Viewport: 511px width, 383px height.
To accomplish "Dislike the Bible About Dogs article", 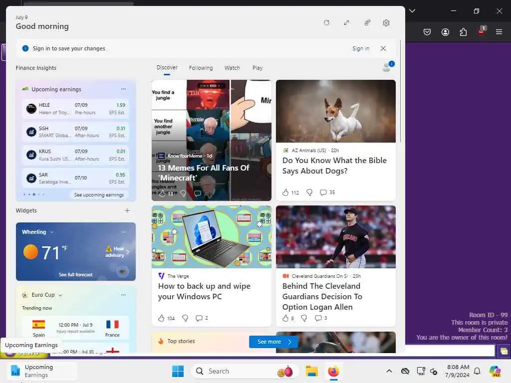I will [x=309, y=192].
